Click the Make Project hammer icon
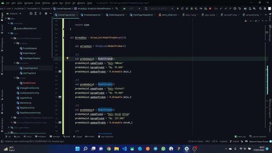This screenshot has height=153, width=272. point(117,8)
